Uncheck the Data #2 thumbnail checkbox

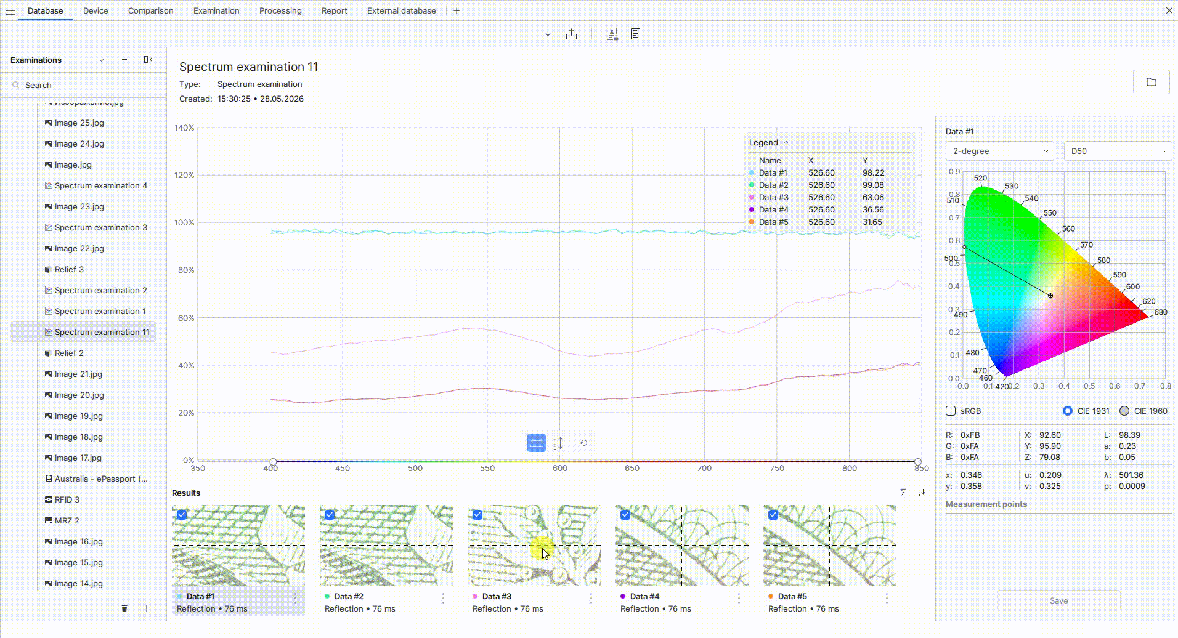pos(329,515)
